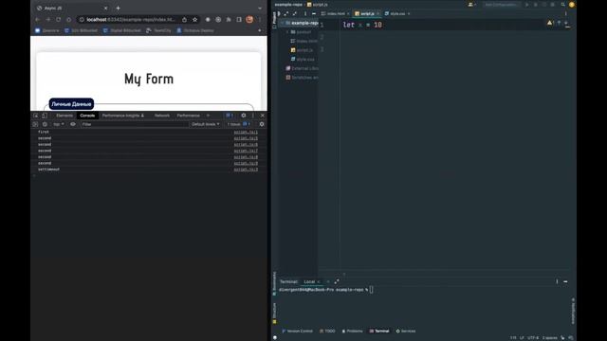Switch to the DevTools Elements tab
This screenshot has width=607, height=341.
(64, 116)
